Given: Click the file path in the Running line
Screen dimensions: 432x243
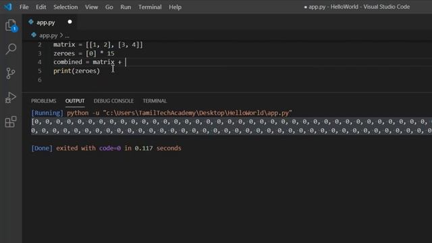Looking at the screenshot, I should point(197,113).
